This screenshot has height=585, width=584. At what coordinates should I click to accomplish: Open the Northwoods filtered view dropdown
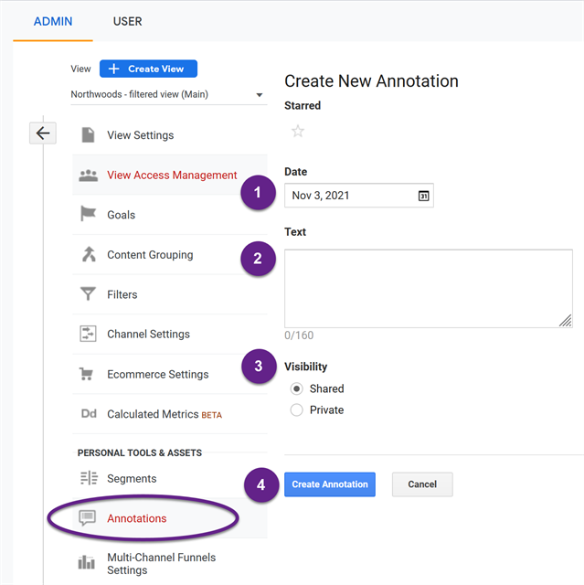[169, 94]
